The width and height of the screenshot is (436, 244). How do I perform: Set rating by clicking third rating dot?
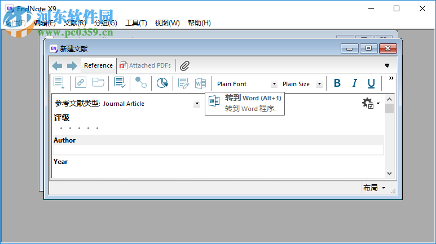point(80,128)
